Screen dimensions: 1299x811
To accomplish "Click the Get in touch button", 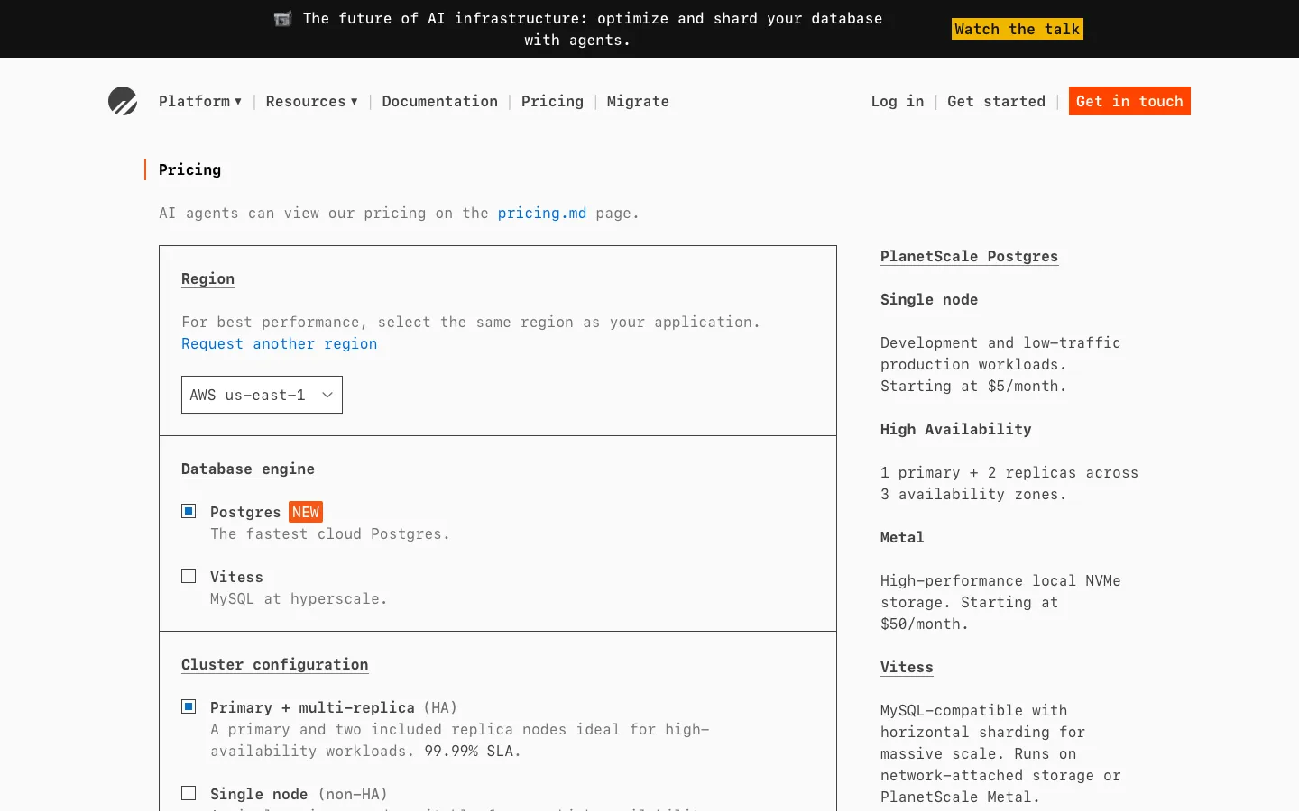I will [1129, 101].
